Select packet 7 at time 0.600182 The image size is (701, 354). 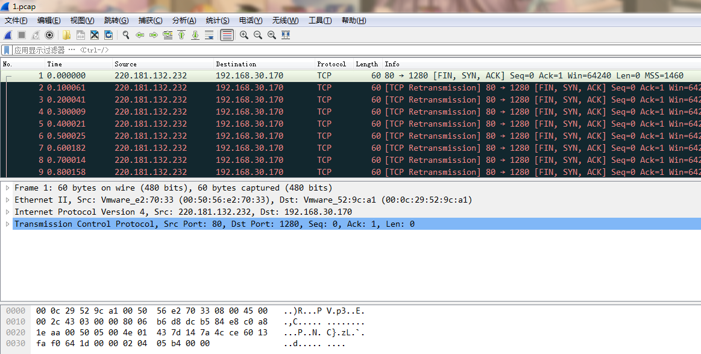(351, 148)
